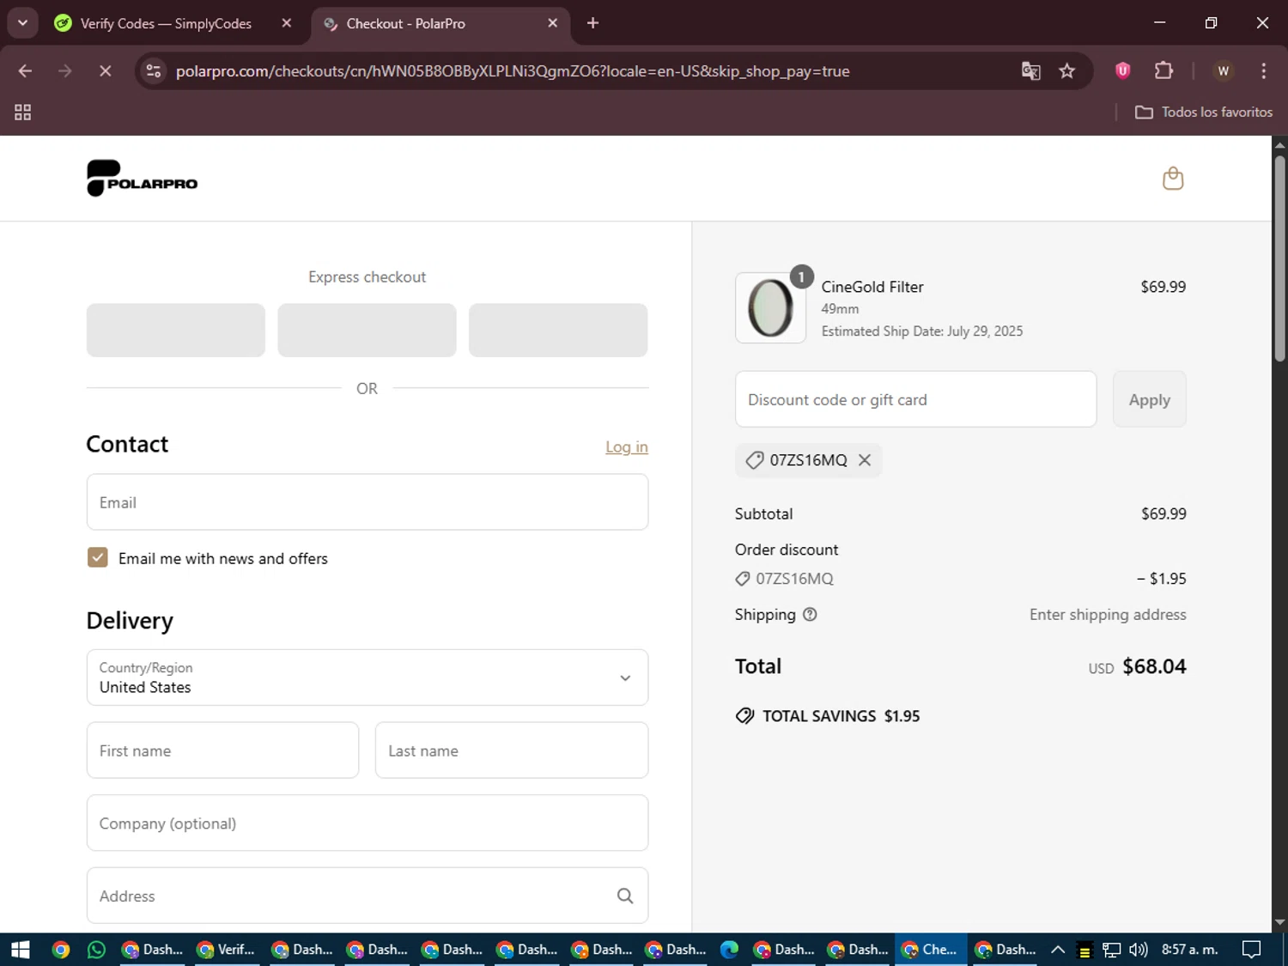Click the page vertical scrollbar

coord(1279,258)
